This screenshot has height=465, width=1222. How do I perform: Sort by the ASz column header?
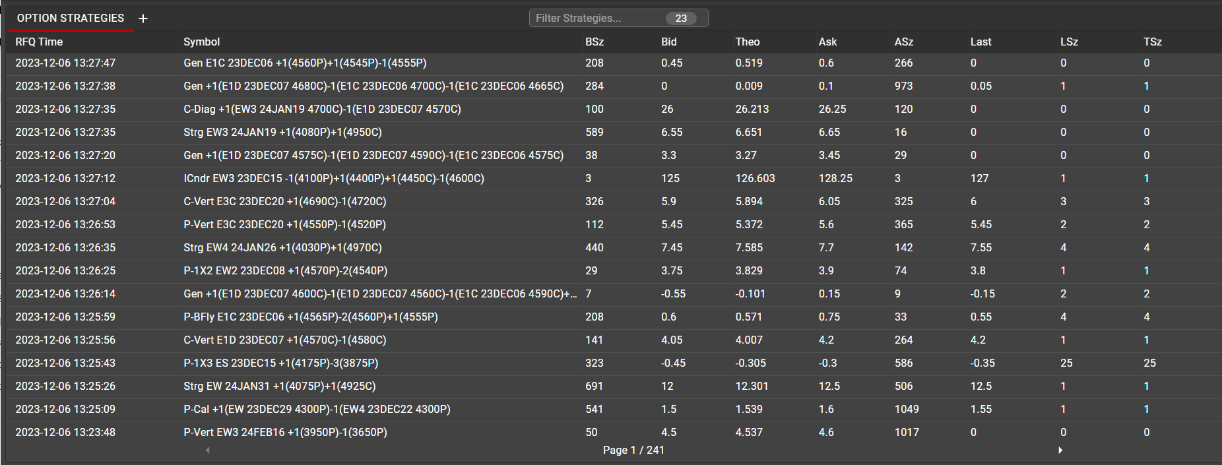pos(903,42)
